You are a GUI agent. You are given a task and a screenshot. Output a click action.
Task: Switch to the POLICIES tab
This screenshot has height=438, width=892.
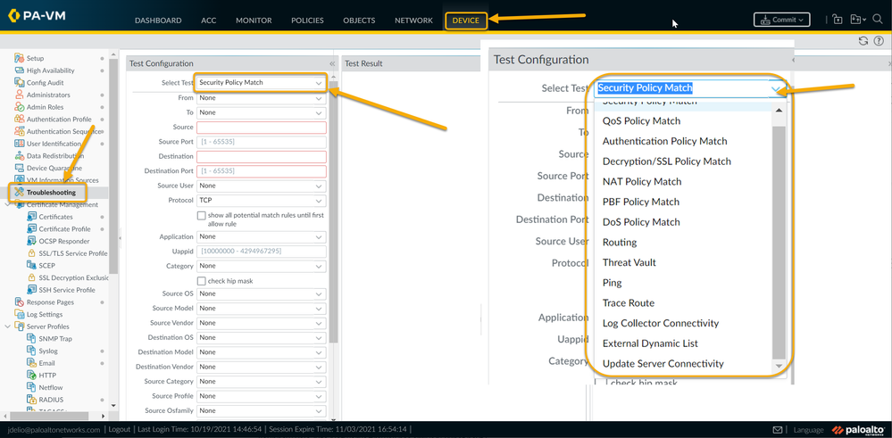(307, 21)
